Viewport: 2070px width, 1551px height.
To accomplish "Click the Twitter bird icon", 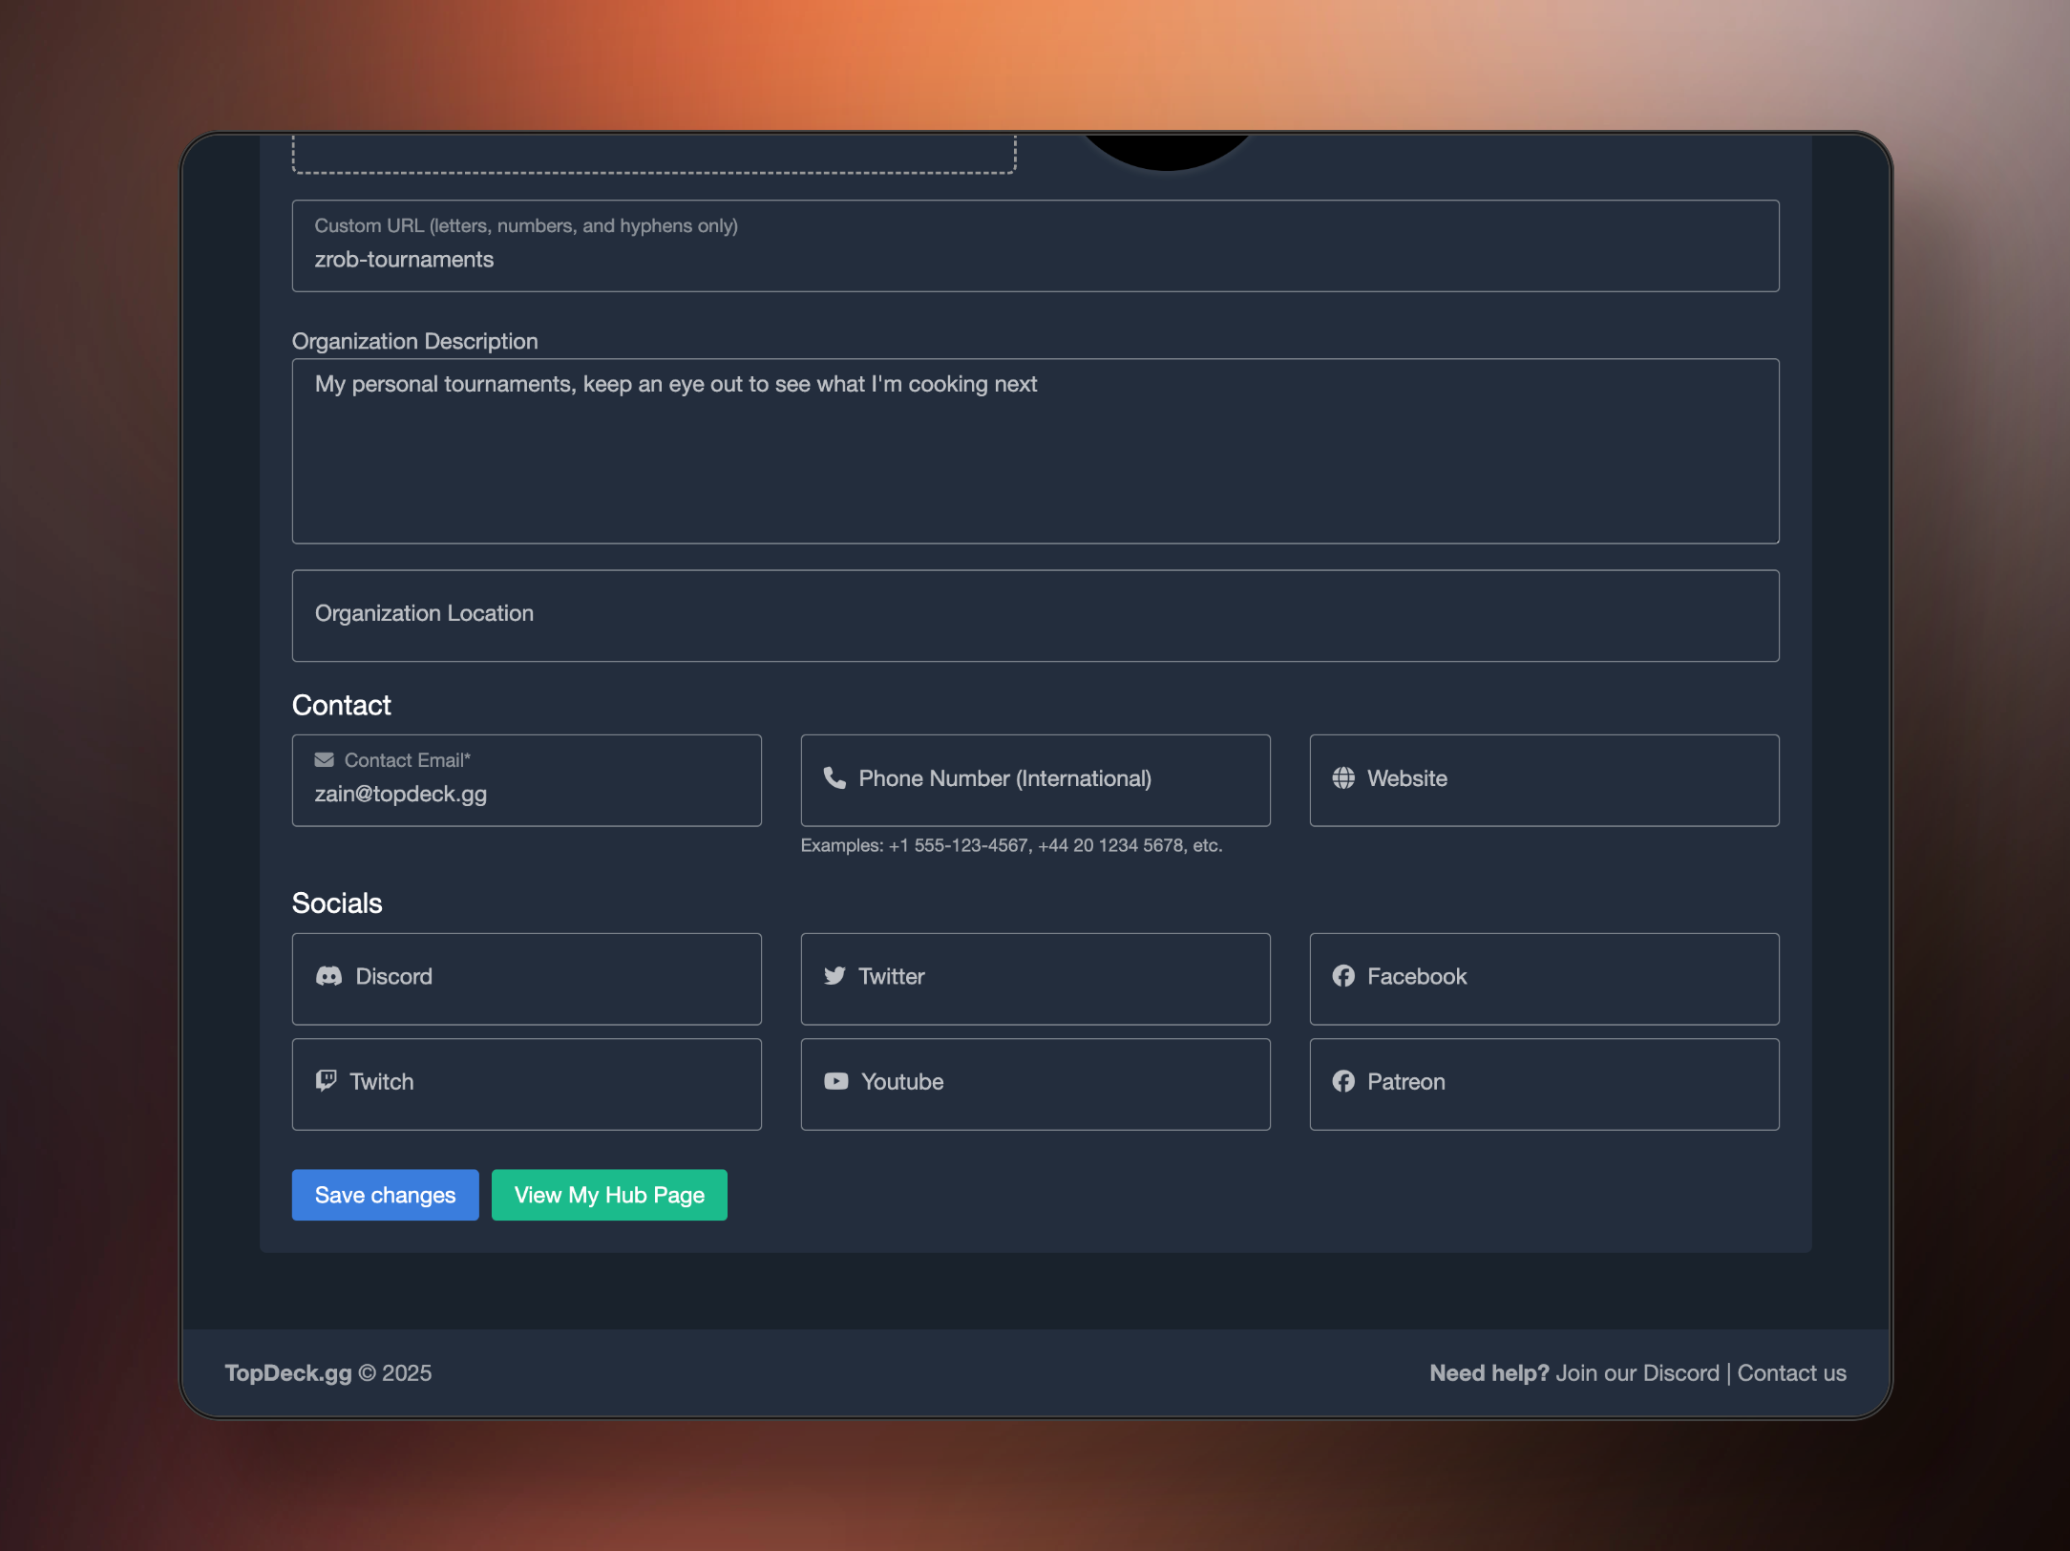I will coord(834,976).
